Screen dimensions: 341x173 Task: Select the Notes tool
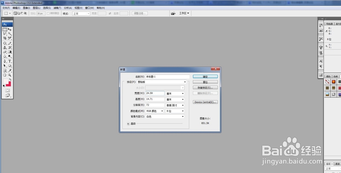(5, 71)
